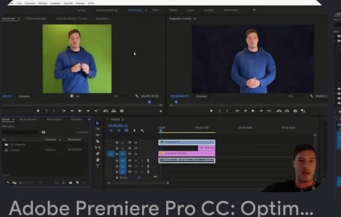Open comparison view in Program monitor
The width and height of the screenshot is (341, 217).
point(303,111)
